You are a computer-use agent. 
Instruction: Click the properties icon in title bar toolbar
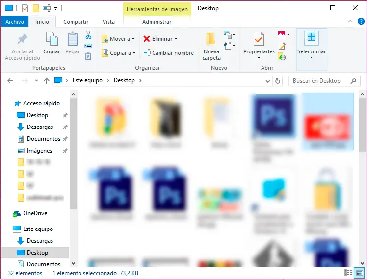coord(25,8)
